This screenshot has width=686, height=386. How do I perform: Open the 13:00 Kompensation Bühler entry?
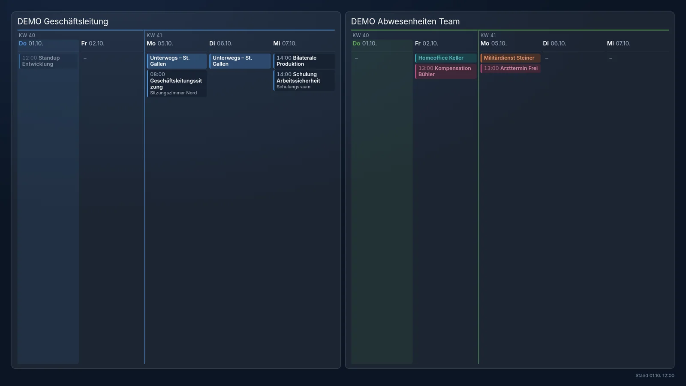[445, 71]
